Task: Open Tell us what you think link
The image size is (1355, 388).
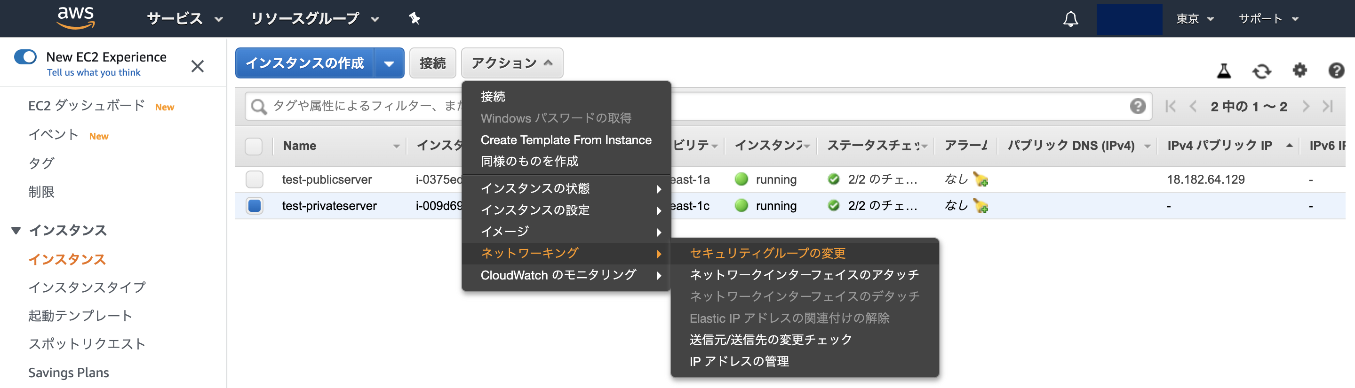Action: click(x=94, y=72)
